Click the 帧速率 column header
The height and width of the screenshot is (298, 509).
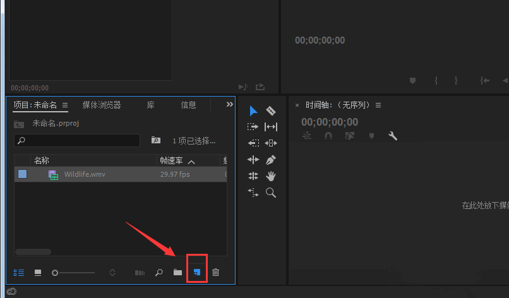pyautogui.click(x=171, y=161)
